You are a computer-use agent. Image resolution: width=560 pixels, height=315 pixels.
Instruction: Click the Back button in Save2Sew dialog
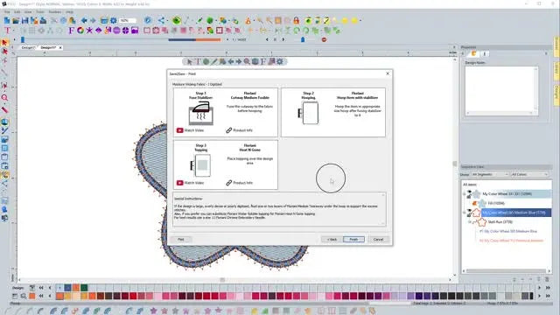click(332, 239)
